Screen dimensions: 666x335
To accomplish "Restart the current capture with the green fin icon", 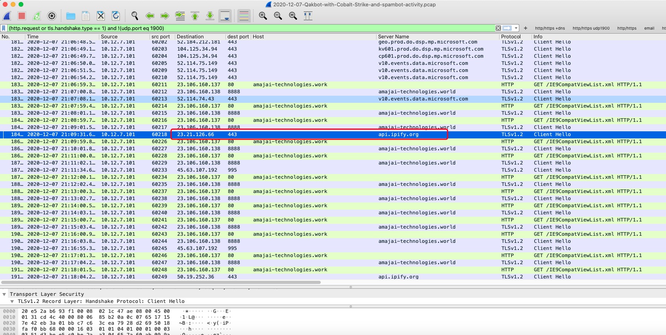I will tap(37, 16).
